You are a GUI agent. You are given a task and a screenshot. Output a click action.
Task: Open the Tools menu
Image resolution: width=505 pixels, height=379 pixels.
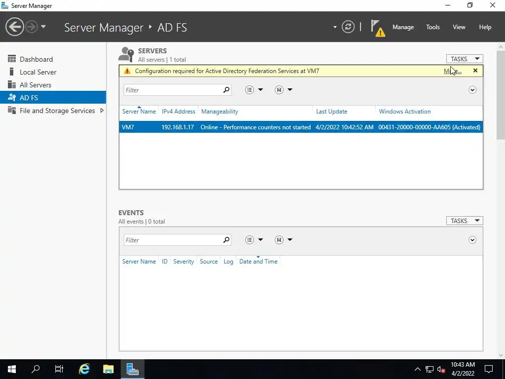(x=433, y=27)
